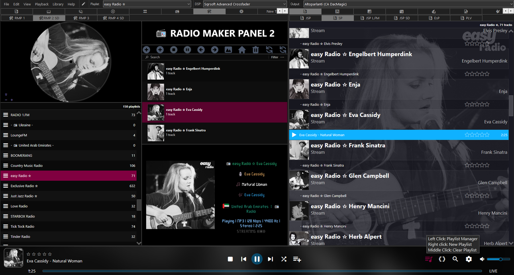
Task: Pause playback in the bottom player bar
Action: click(x=257, y=259)
